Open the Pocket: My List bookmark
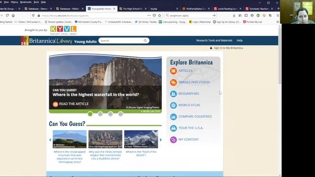The width and height of the screenshot is (315, 177). click(x=252, y=22)
